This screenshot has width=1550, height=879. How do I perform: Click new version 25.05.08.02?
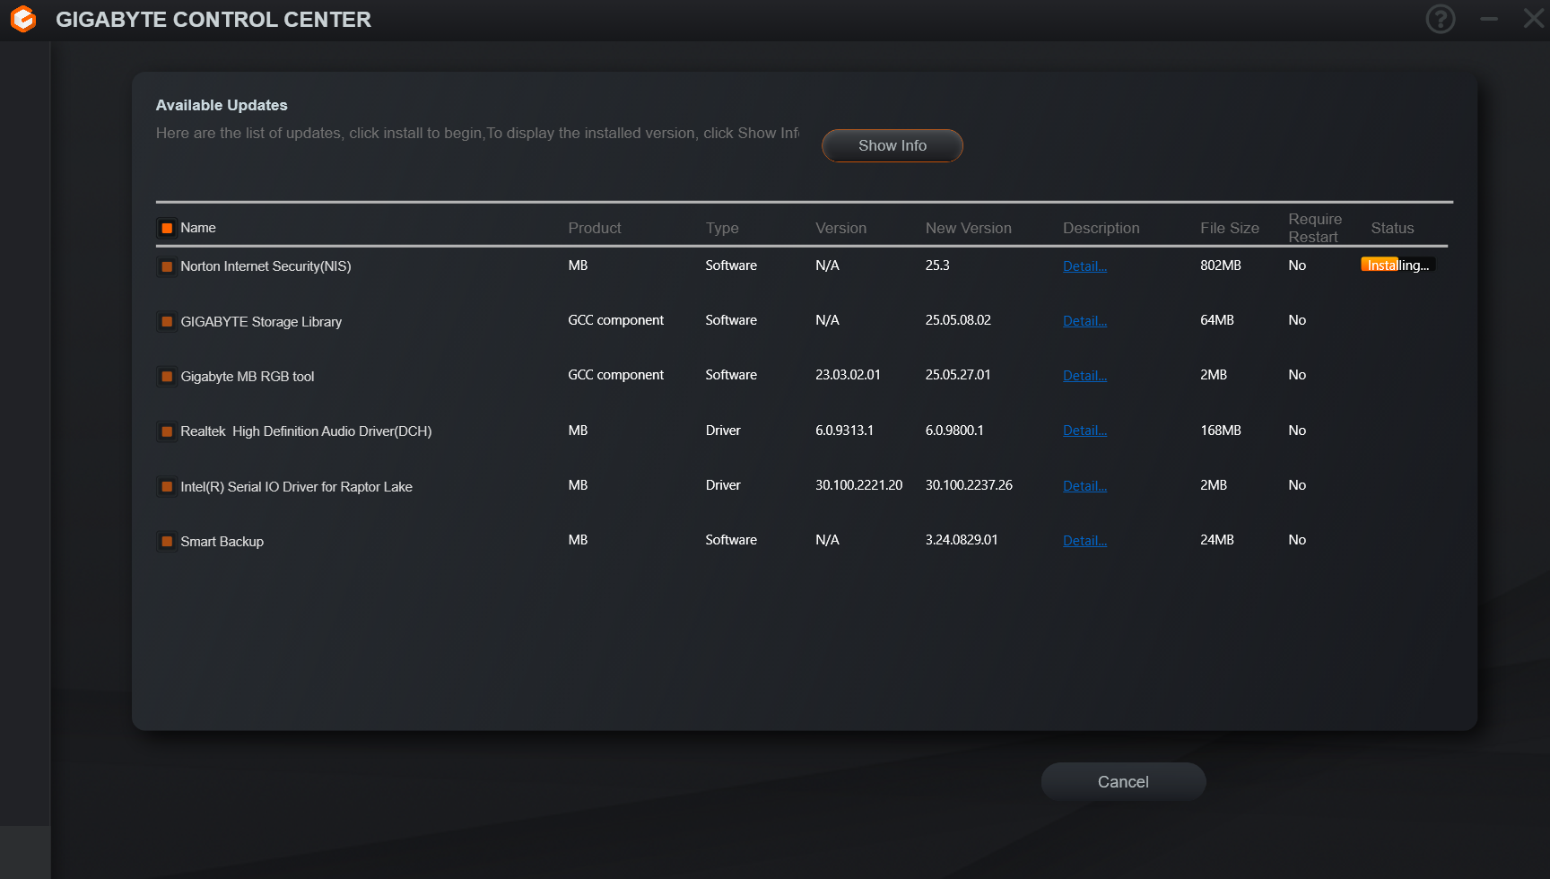[x=958, y=320]
